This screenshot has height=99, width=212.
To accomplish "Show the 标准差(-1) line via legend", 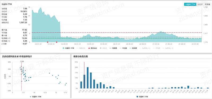I will coord(168,48).
